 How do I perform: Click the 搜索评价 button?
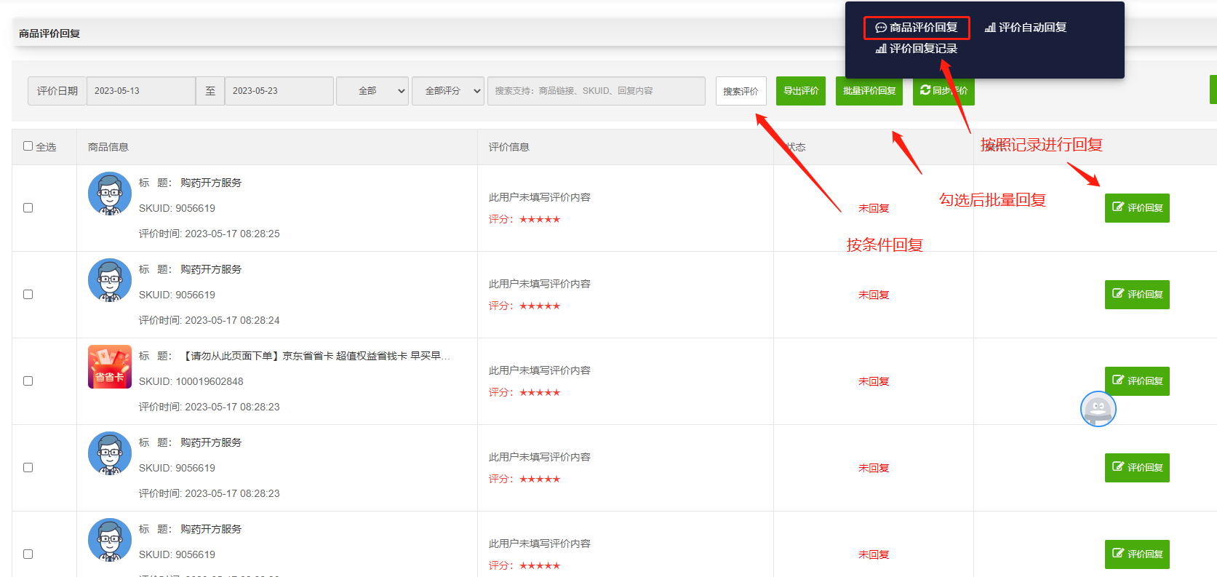pyautogui.click(x=741, y=91)
